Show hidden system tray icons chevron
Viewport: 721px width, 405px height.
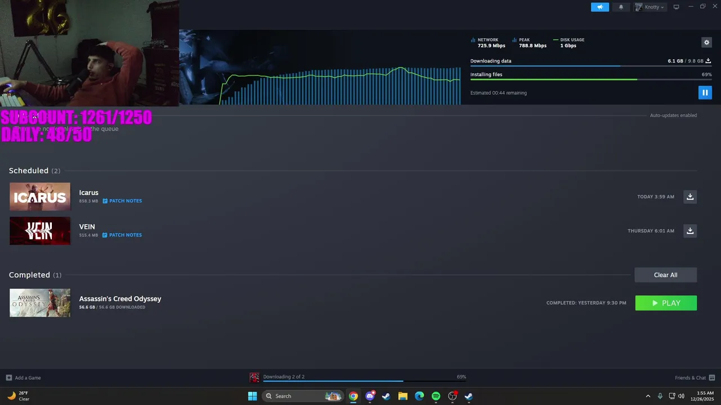point(648,396)
